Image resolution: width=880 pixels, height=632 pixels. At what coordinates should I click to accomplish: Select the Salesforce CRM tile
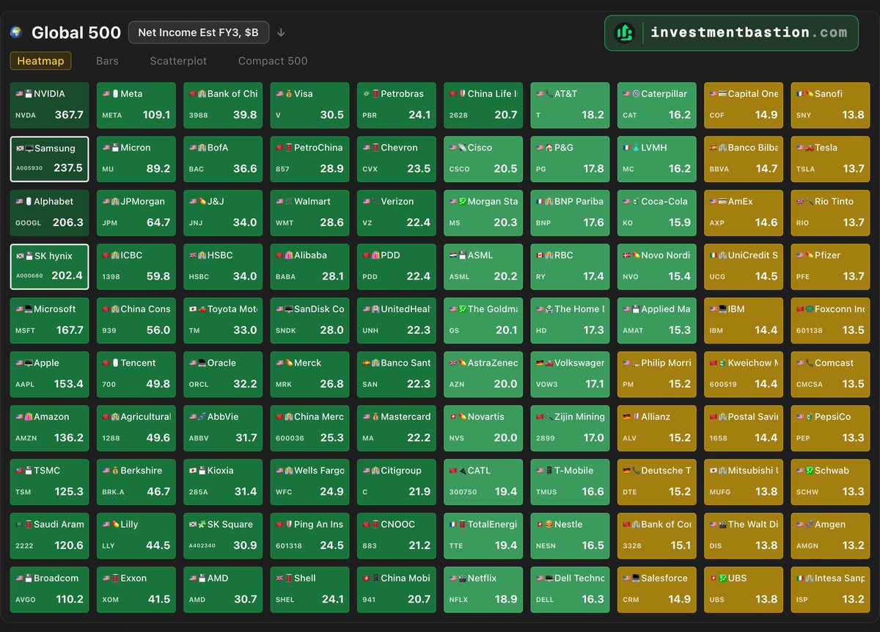(657, 589)
